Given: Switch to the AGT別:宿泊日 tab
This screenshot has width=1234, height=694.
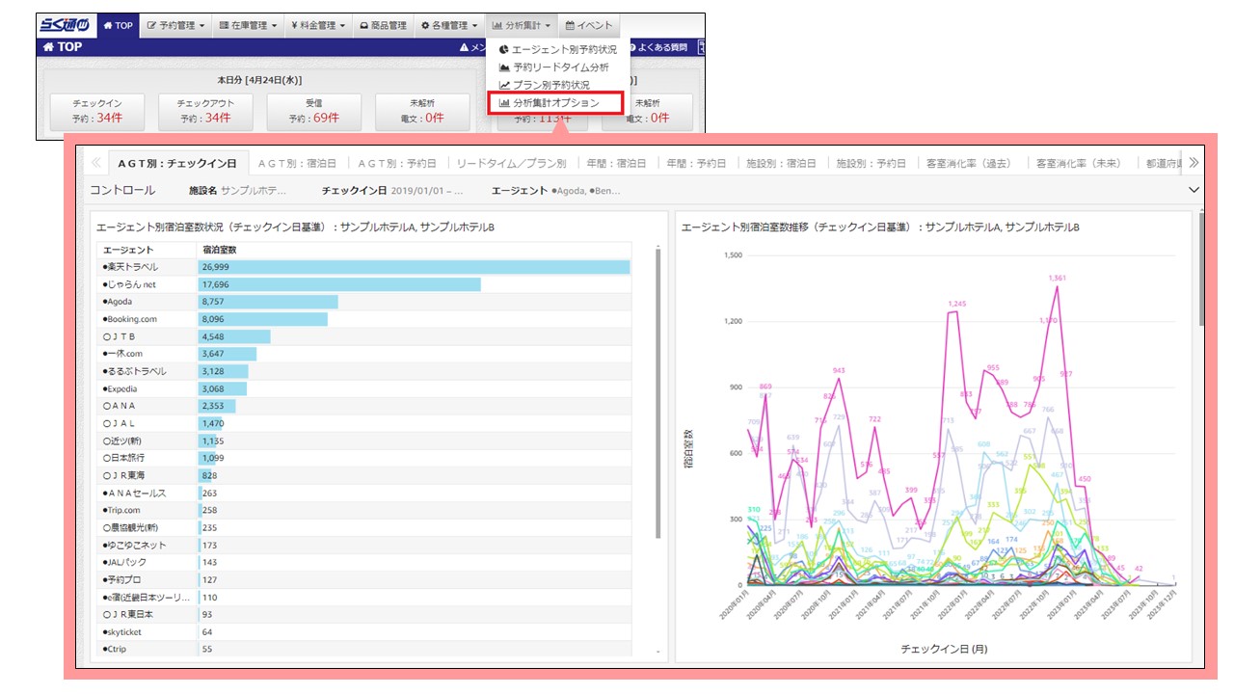Looking at the screenshot, I should coord(297,164).
